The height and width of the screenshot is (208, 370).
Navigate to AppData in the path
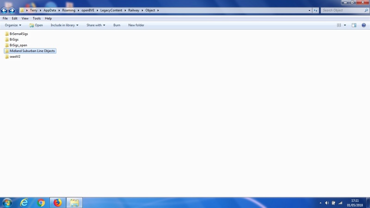click(50, 10)
